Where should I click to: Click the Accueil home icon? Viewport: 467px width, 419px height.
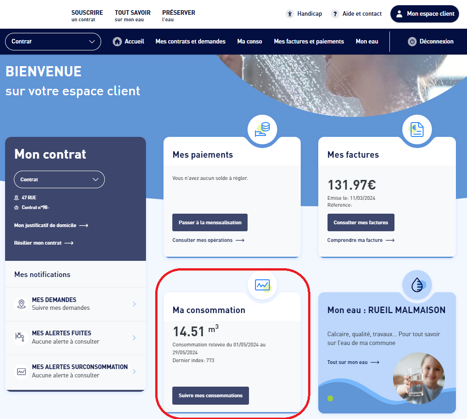[117, 41]
